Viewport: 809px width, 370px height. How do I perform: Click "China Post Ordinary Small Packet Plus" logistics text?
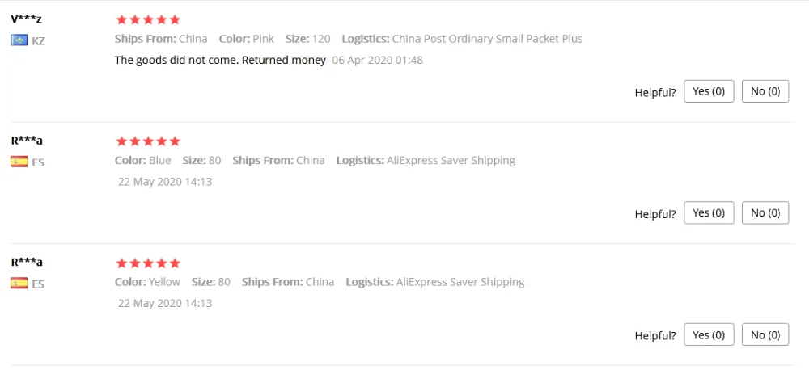pyautogui.click(x=487, y=39)
